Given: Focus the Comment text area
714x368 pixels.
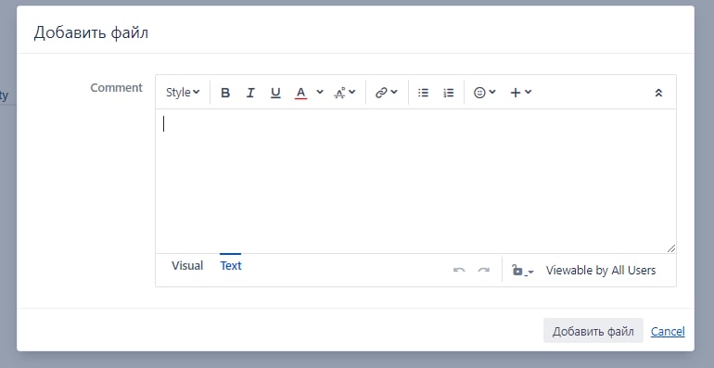Looking at the screenshot, I should (415, 182).
